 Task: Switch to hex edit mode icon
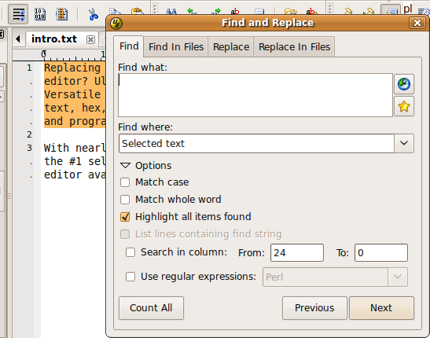point(40,14)
